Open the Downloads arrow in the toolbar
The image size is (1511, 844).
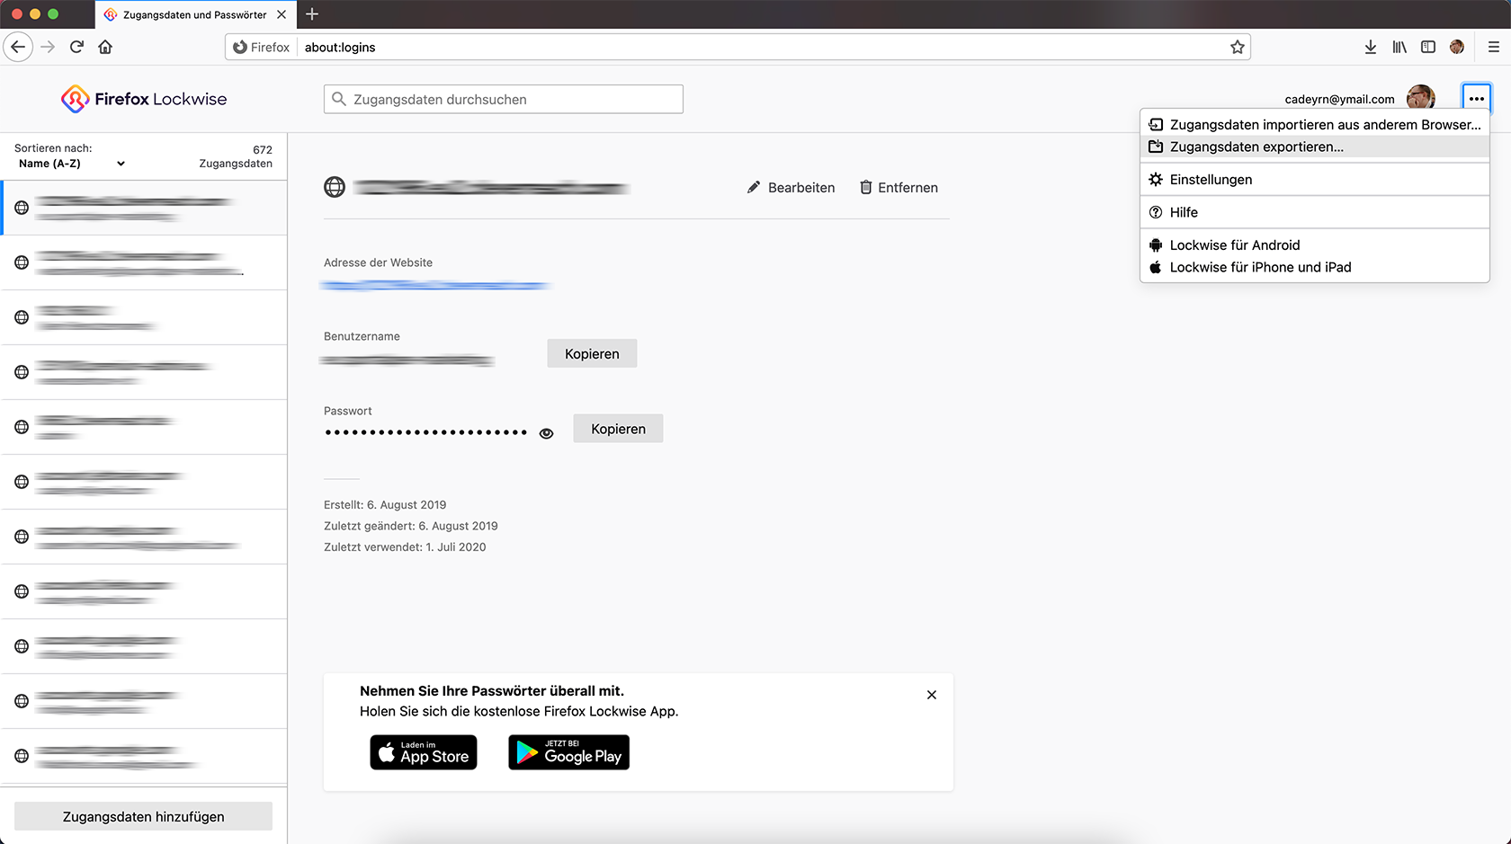(1370, 47)
